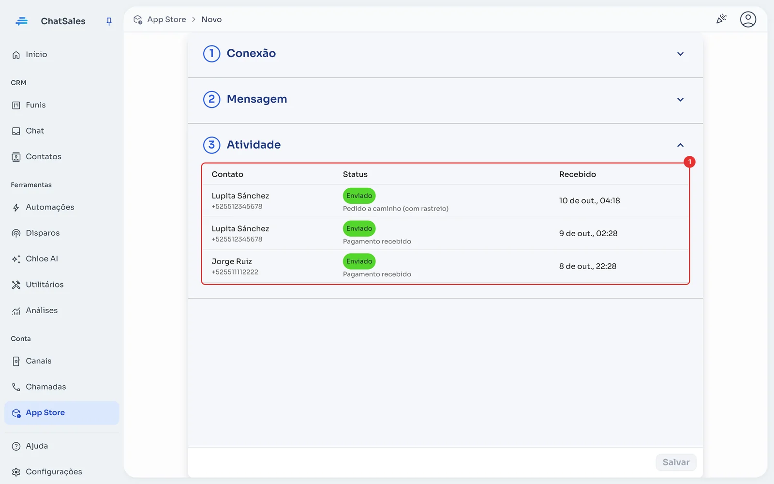Click the Enviado badge for Jorge Ruiz
Image resolution: width=774 pixels, height=484 pixels.
click(359, 261)
